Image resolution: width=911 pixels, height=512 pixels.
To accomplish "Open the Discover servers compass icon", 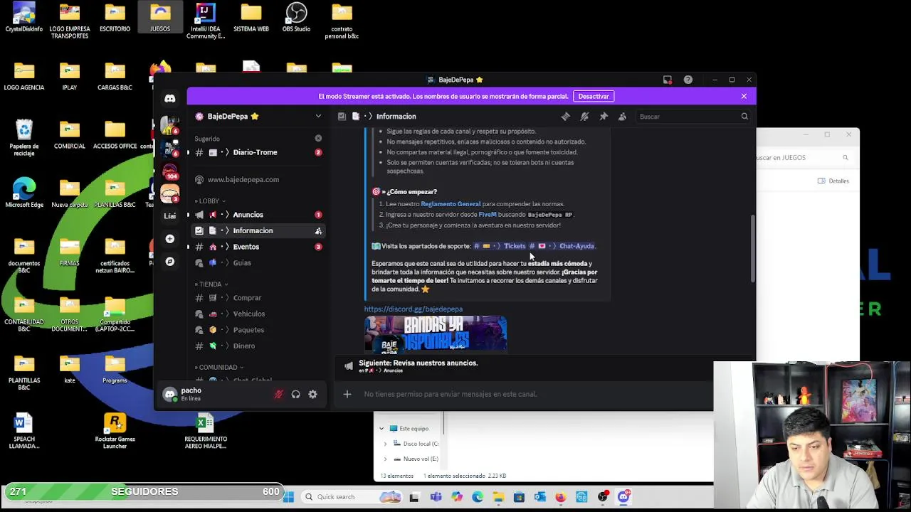I will coord(169,262).
